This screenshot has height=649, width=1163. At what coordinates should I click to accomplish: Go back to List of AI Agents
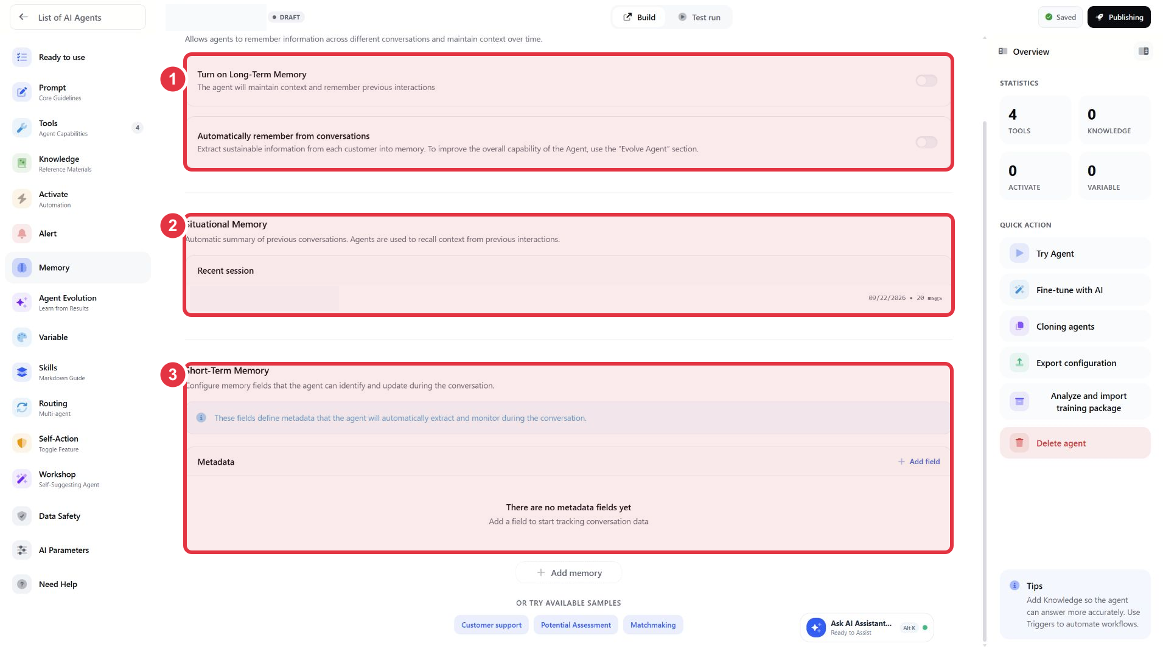point(78,17)
